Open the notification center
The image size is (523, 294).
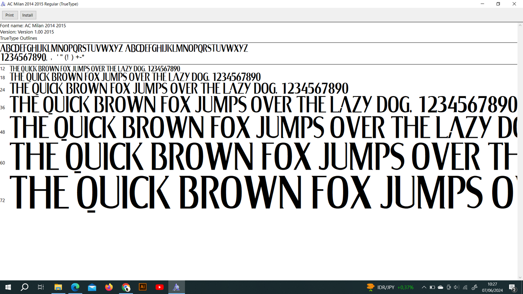point(513,287)
